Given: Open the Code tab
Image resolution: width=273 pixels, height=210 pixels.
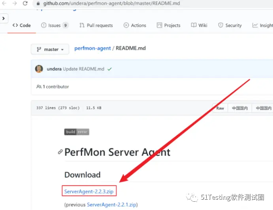Looking at the screenshot, I should 22,25.
